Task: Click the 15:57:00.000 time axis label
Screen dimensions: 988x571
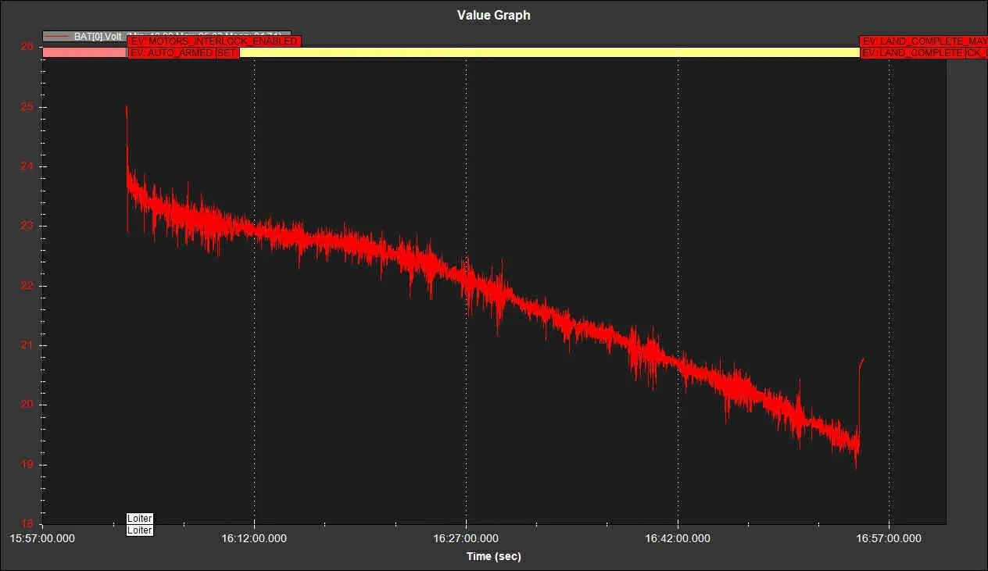Action: pos(42,538)
